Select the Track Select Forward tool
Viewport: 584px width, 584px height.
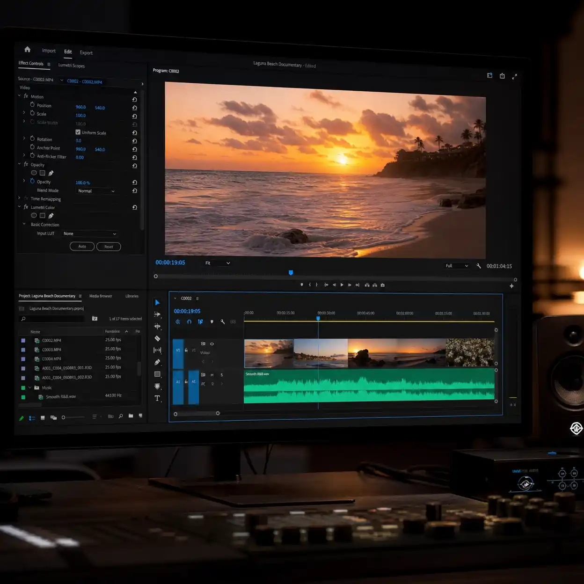[x=157, y=314]
